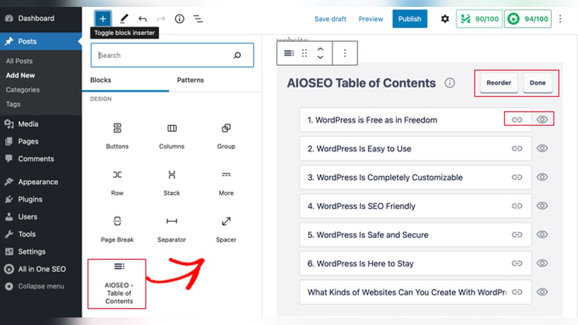
Task: Open the 90/100 headline score indicator
Action: (479, 19)
